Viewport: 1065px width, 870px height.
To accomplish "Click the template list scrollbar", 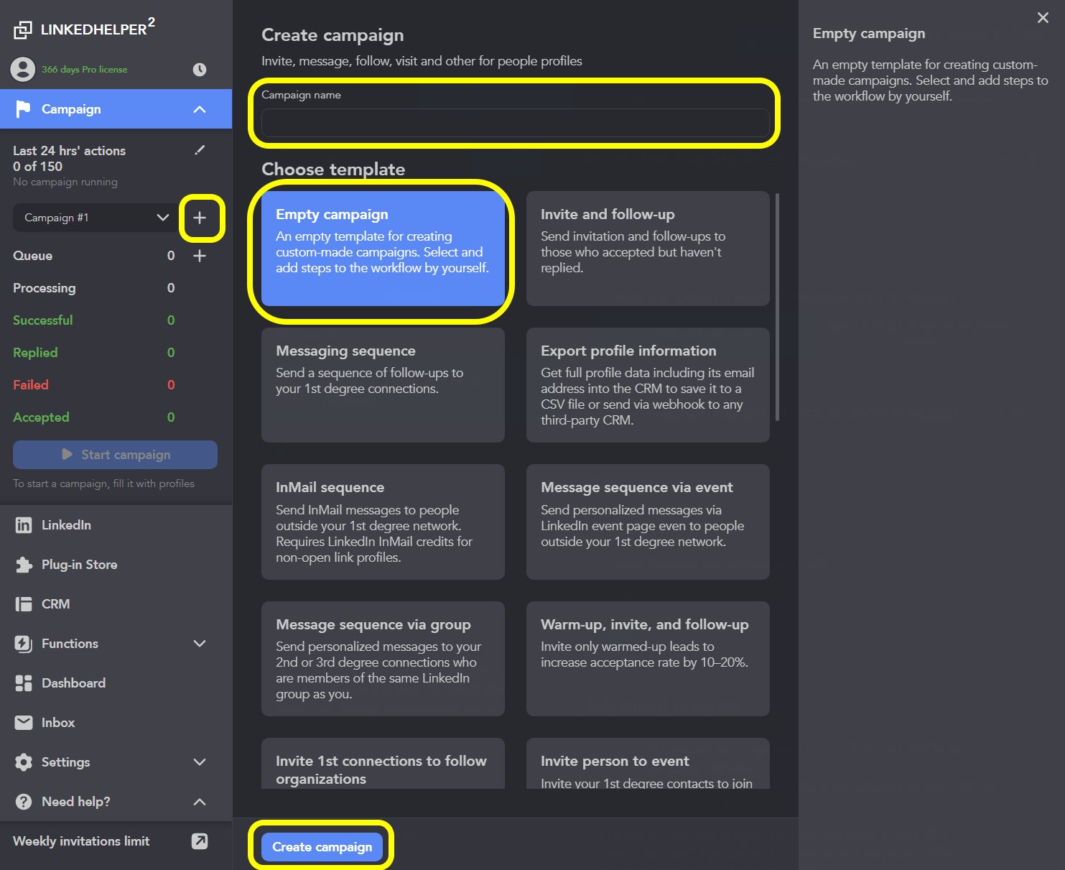I will click(x=777, y=307).
